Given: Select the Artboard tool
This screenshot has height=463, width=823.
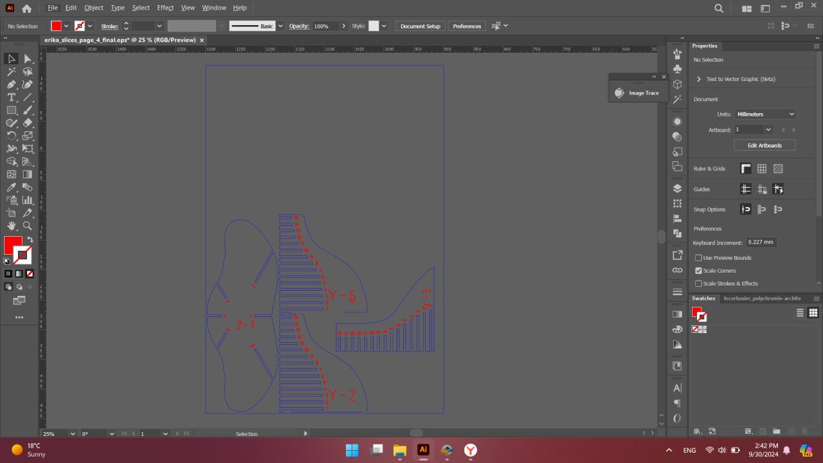Looking at the screenshot, I should coord(12,213).
